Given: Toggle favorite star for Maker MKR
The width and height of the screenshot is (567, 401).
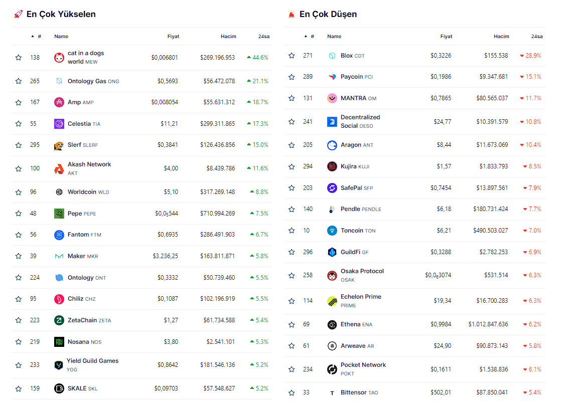Looking at the screenshot, I should coord(19,256).
